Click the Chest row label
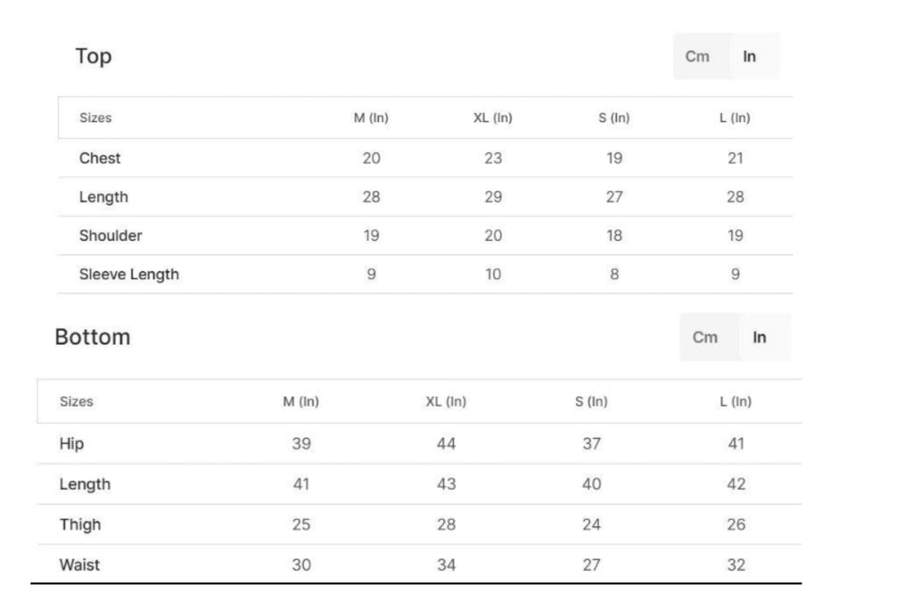Viewport: 913px width, 609px height. [100, 158]
